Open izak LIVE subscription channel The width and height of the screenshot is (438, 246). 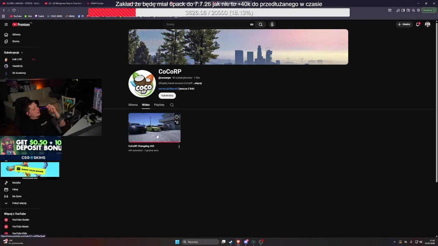[x=17, y=59]
